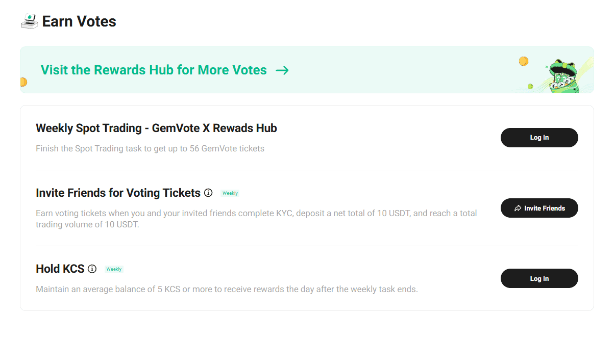Click the gold coin beside the frog mascot
This screenshot has width=614, height=339.
pos(523,62)
